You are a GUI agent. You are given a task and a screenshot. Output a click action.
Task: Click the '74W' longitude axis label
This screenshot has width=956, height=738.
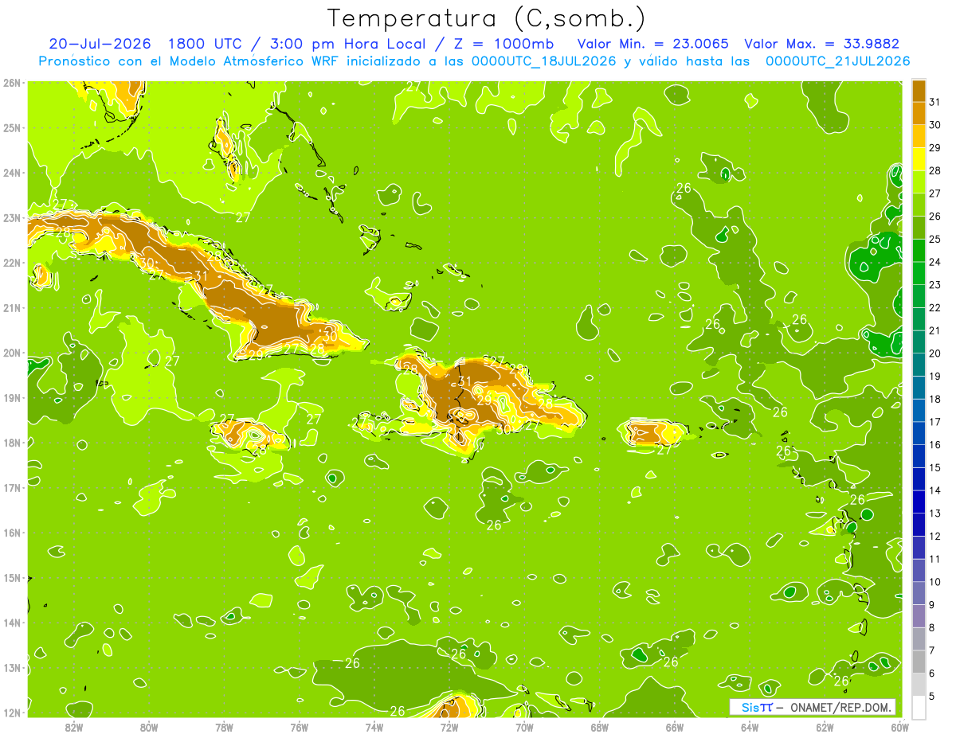tap(374, 728)
